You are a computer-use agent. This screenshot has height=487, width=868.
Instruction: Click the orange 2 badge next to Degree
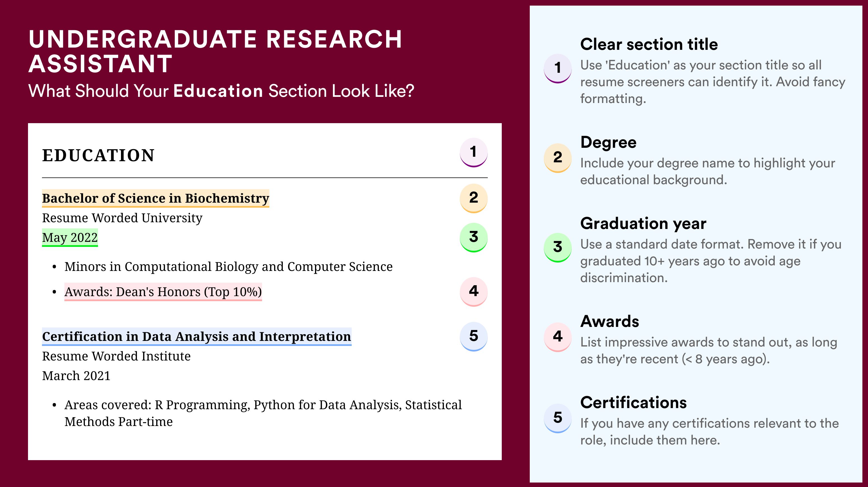coord(557,158)
